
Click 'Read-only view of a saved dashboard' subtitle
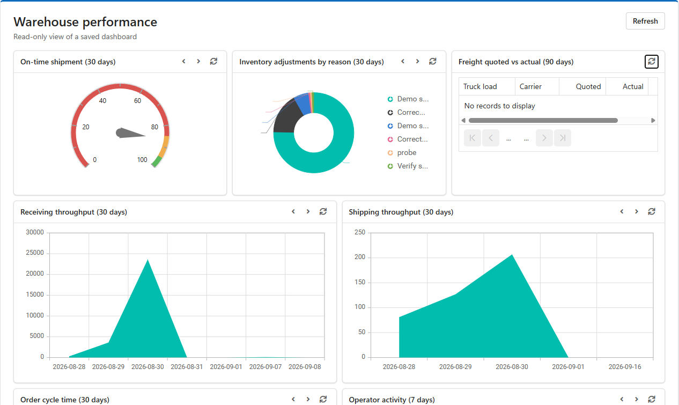75,37
